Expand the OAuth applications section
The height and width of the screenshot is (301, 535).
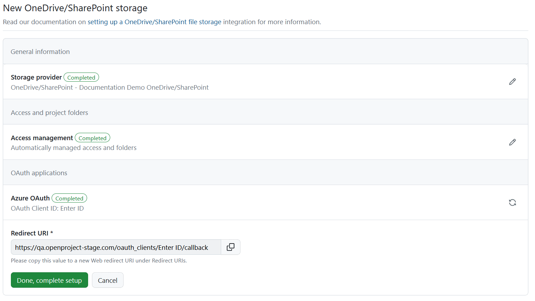pyautogui.click(x=39, y=172)
